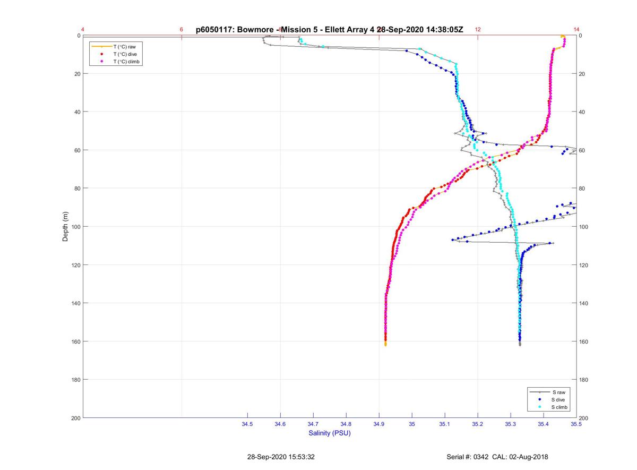
Task: Select the 'S climb' legend entry
Action: pyautogui.click(x=559, y=407)
